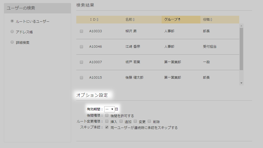Uncheck the skip approval for same user checkbox
263x148 pixels.
click(107, 127)
